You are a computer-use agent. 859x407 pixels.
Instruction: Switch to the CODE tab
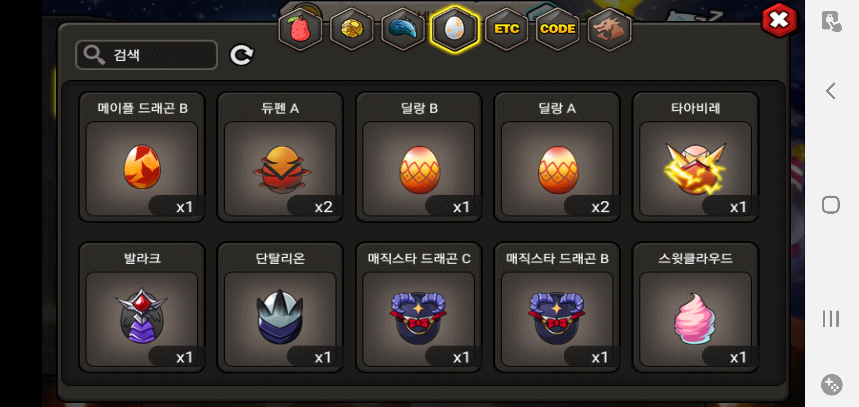558,29
